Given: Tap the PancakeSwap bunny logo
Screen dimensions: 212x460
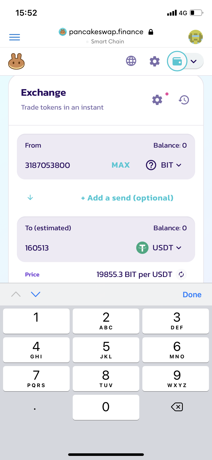Looking at the screenshot, I should [16, 61].
